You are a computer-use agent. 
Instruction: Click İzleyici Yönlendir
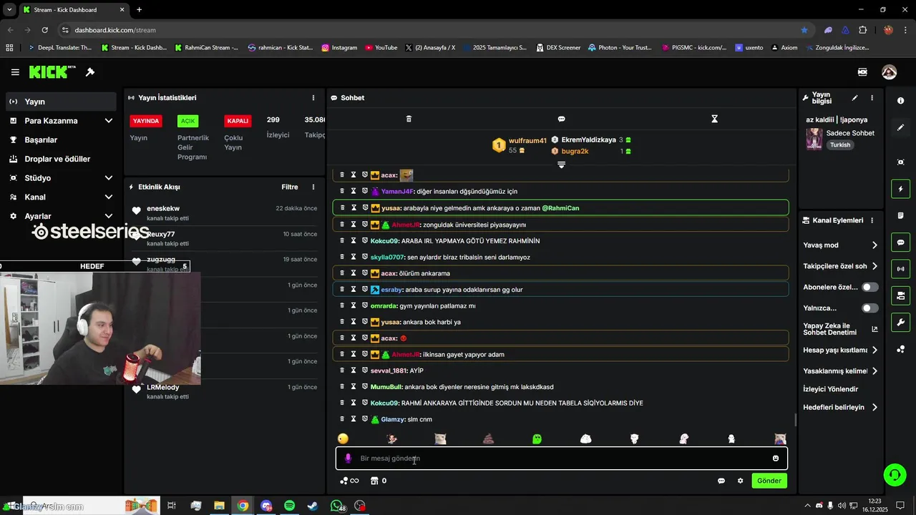(831, 389)
